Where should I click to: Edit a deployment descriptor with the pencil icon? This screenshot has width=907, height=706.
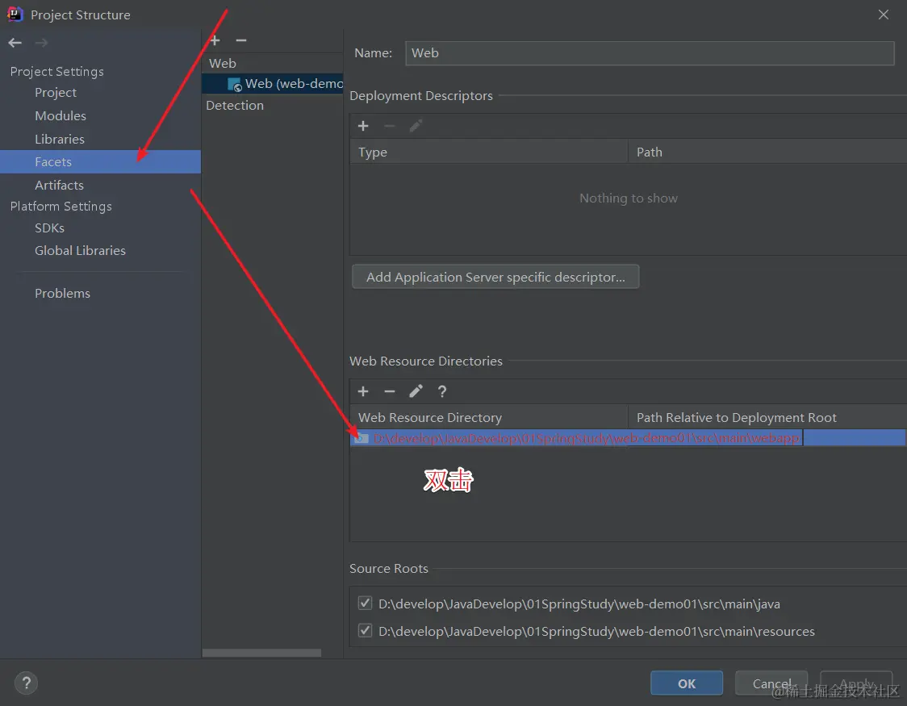[416, 126]
